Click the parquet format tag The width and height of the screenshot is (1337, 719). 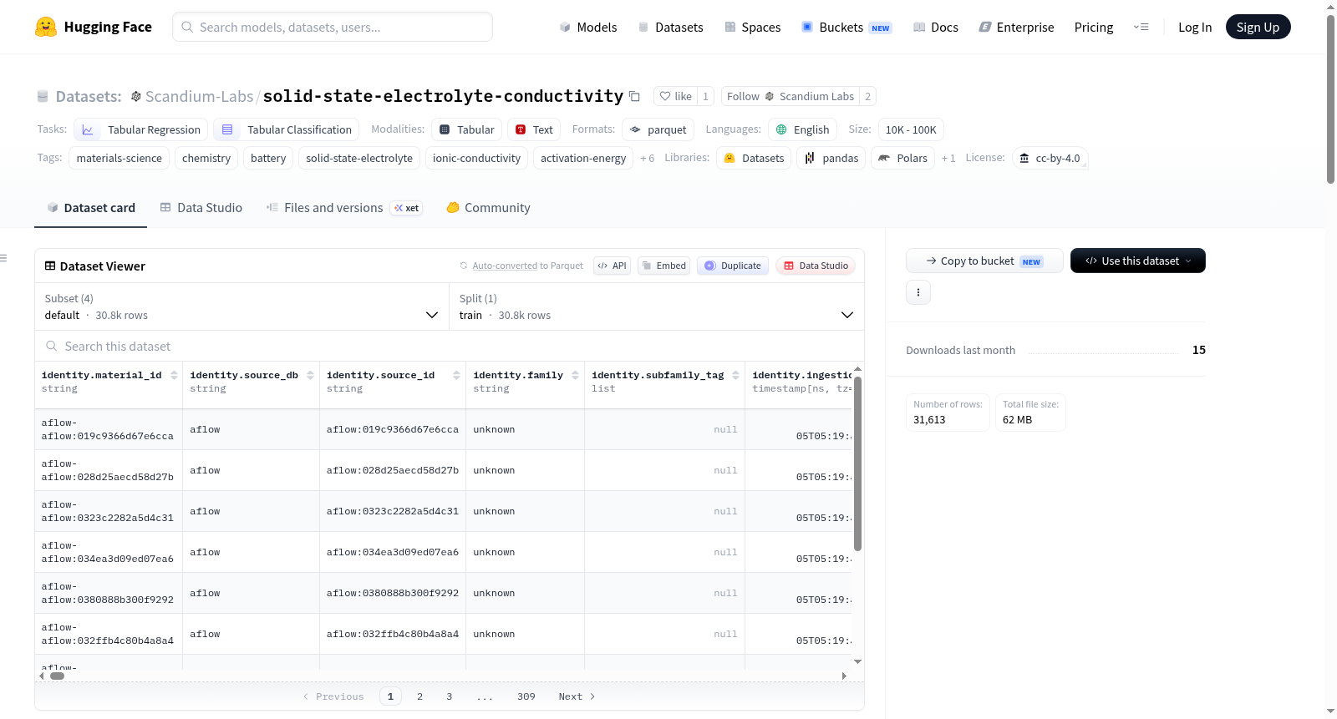click(x=658, y=129)
